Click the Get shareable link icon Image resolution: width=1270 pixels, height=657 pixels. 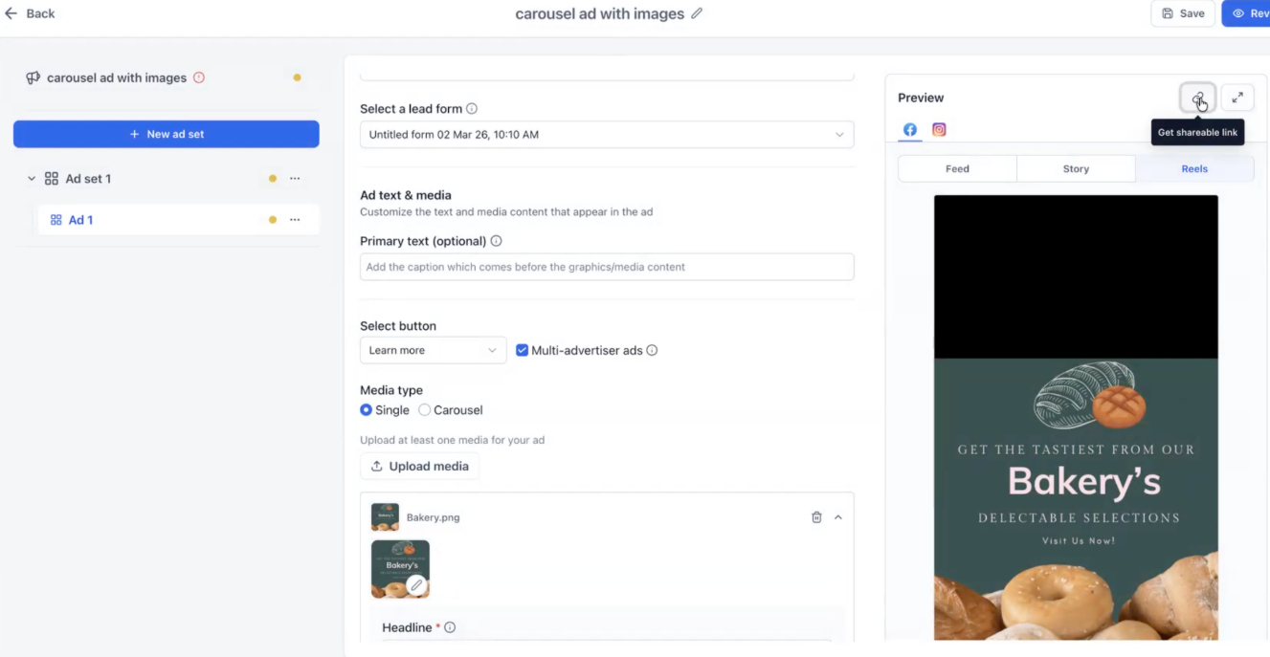click(x=1197, y=98)
